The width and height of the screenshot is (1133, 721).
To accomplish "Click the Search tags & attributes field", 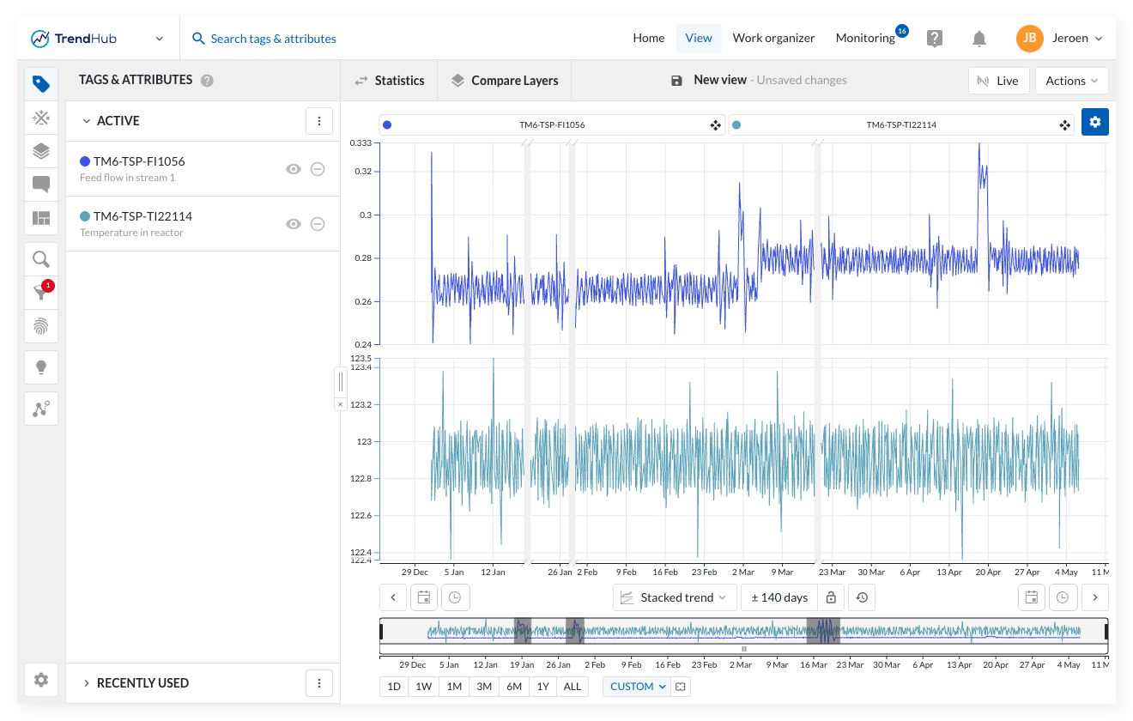I will (273, 39).
